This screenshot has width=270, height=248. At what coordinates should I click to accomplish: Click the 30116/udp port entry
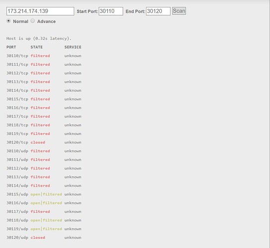pyautogui.click(x=17, y=203)
